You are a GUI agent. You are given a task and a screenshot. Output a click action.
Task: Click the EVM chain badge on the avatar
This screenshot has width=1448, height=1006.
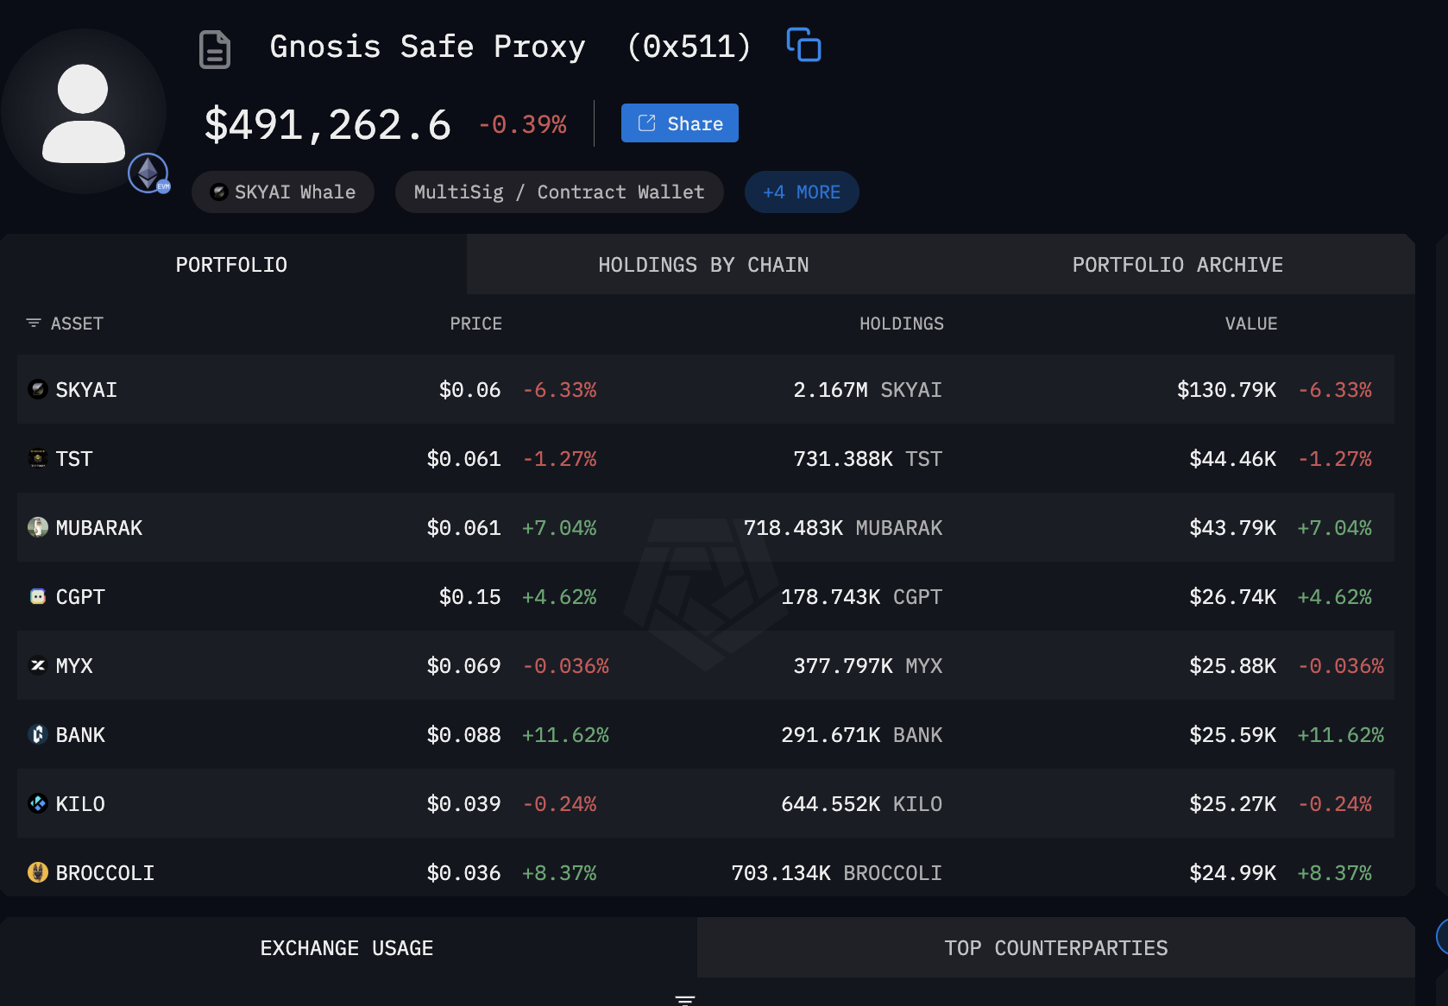tap(148, 173)
